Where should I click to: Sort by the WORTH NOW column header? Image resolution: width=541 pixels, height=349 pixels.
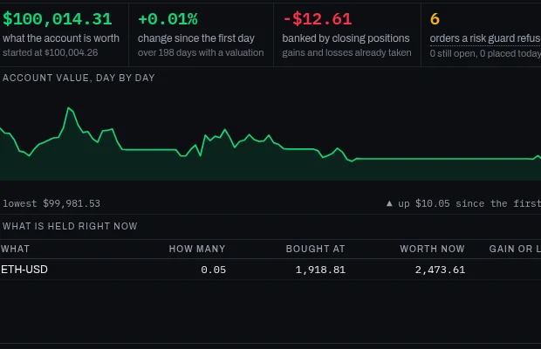tap(432, 249)
